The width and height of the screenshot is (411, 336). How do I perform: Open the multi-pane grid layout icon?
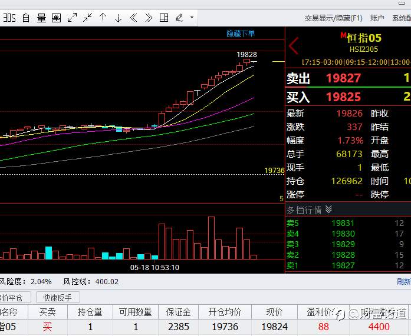(164, 18)
